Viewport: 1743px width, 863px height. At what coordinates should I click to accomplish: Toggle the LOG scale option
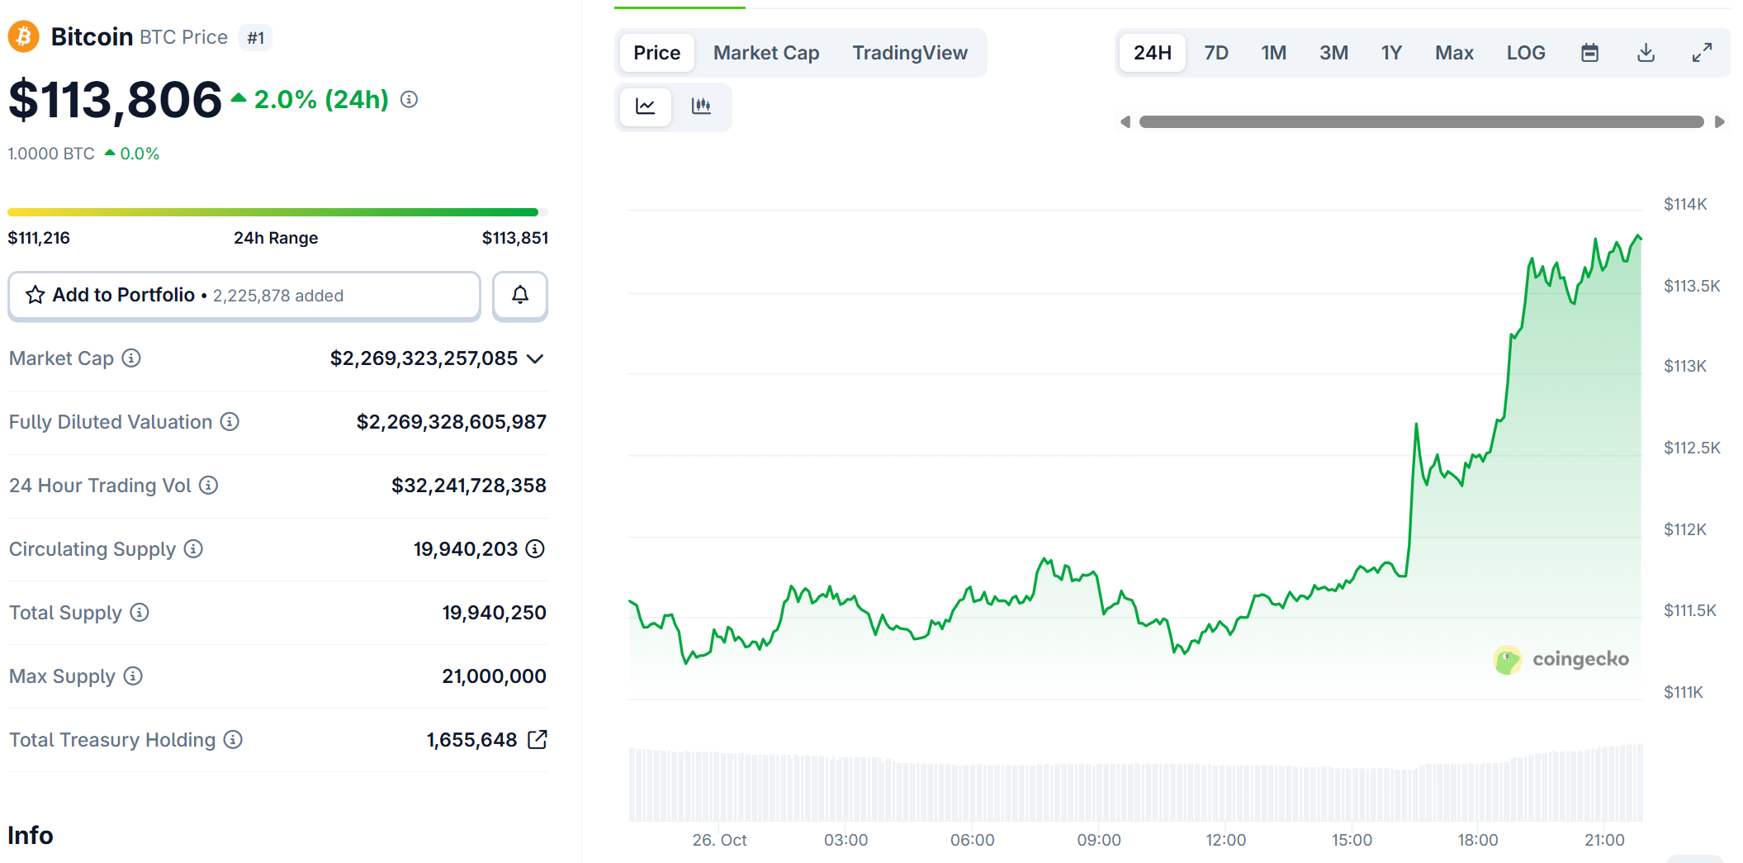click(x=1525, y=53)
